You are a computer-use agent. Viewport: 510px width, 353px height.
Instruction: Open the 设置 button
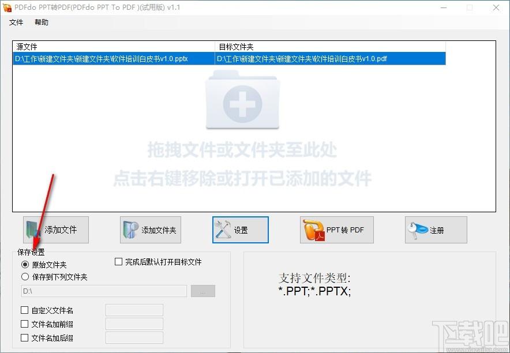pos(241,230)
